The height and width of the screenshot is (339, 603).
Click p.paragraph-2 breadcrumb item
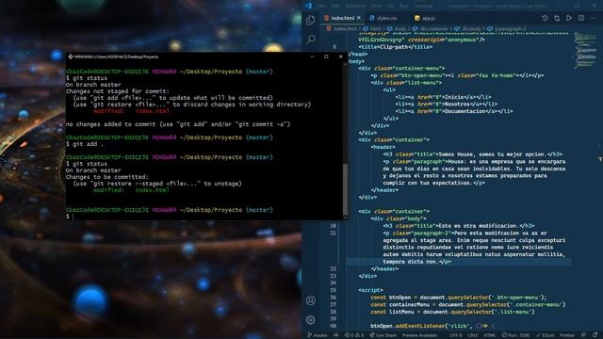[x=507, y=29]
